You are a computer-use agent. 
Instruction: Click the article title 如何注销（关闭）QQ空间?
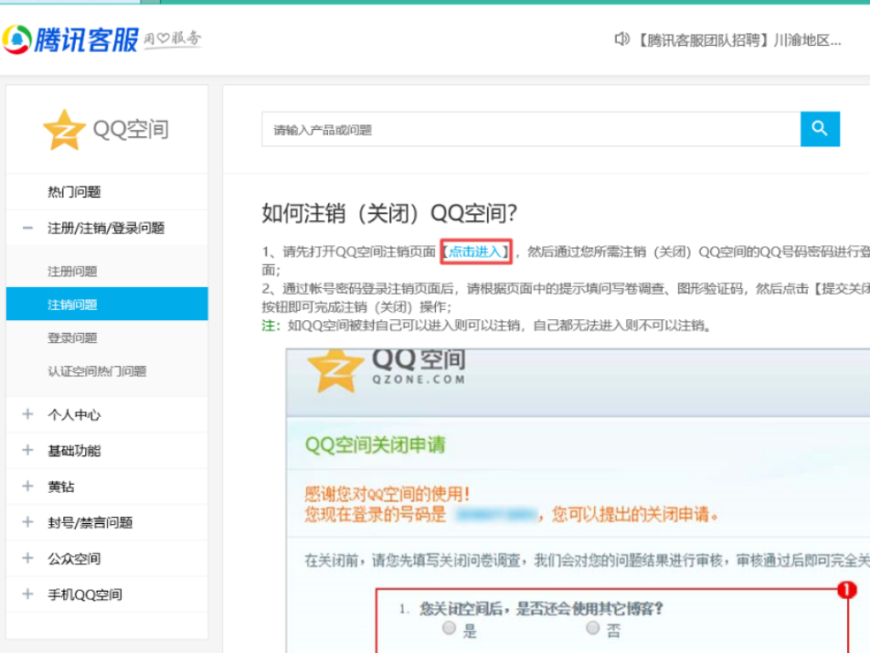tap(389, 213)
